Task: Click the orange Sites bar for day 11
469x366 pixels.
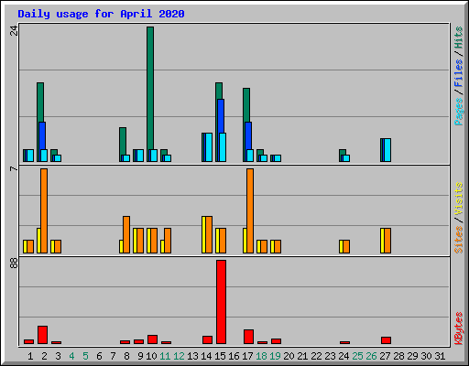Action: click(168, 241)
